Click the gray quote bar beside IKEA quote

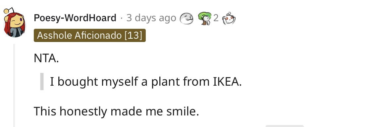42,81
